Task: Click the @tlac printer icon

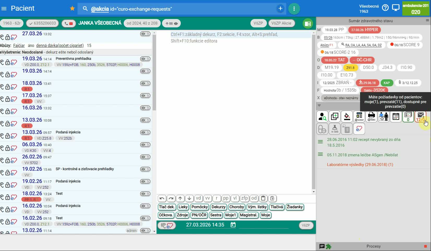Action: pos(371,117)
